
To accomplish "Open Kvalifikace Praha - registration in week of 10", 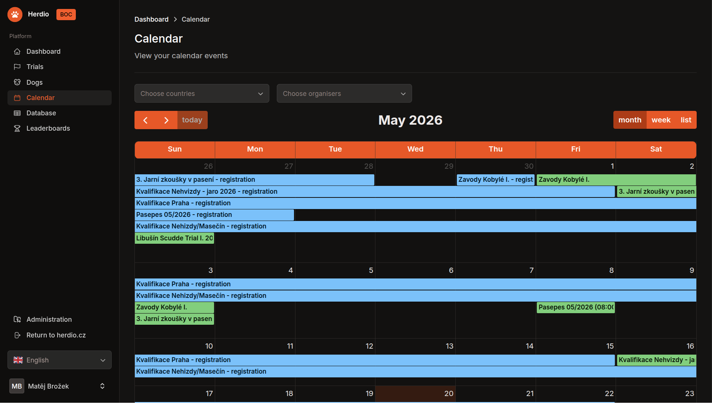I will point(375,360).
